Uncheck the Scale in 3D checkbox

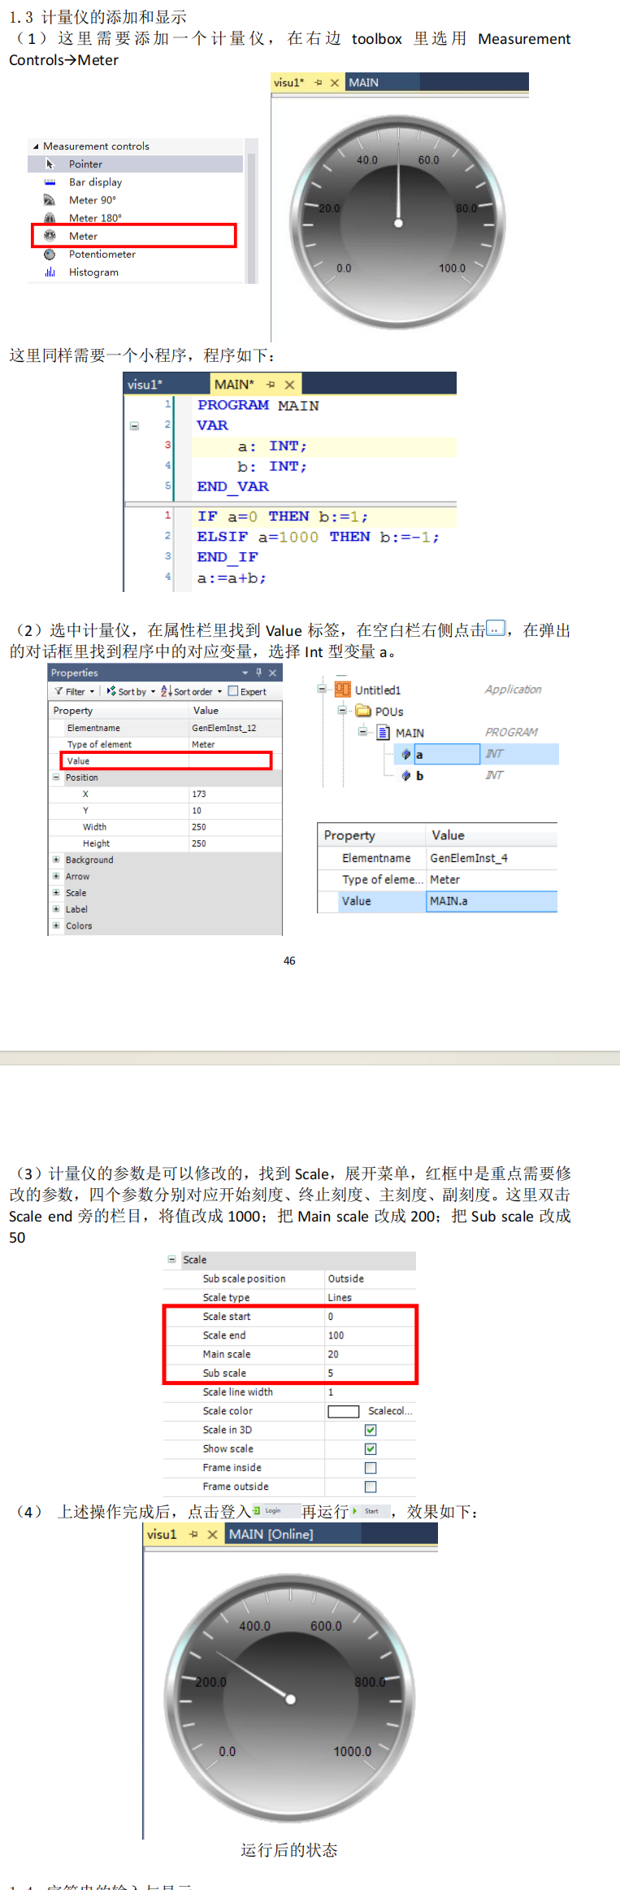[x=371, y=1430]
